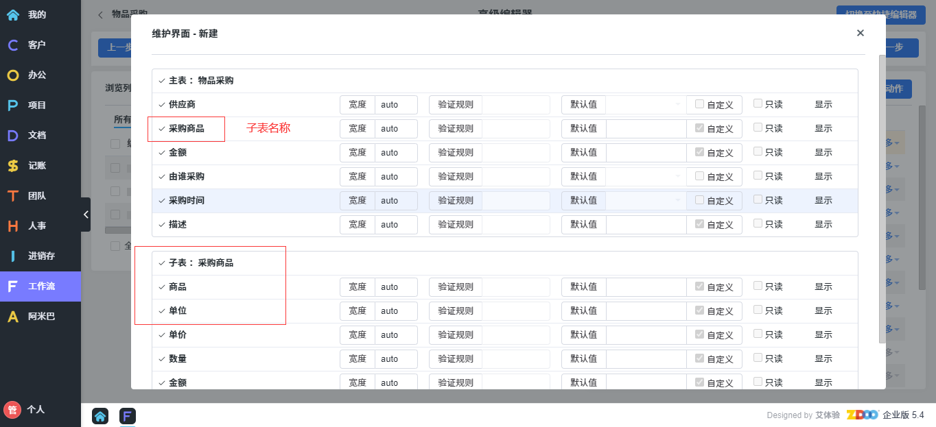Click the 阿米巴 module icon in sidebar
Image resolution: width=936 pixels, height=427 pixels.
click(x=13, y=316)
